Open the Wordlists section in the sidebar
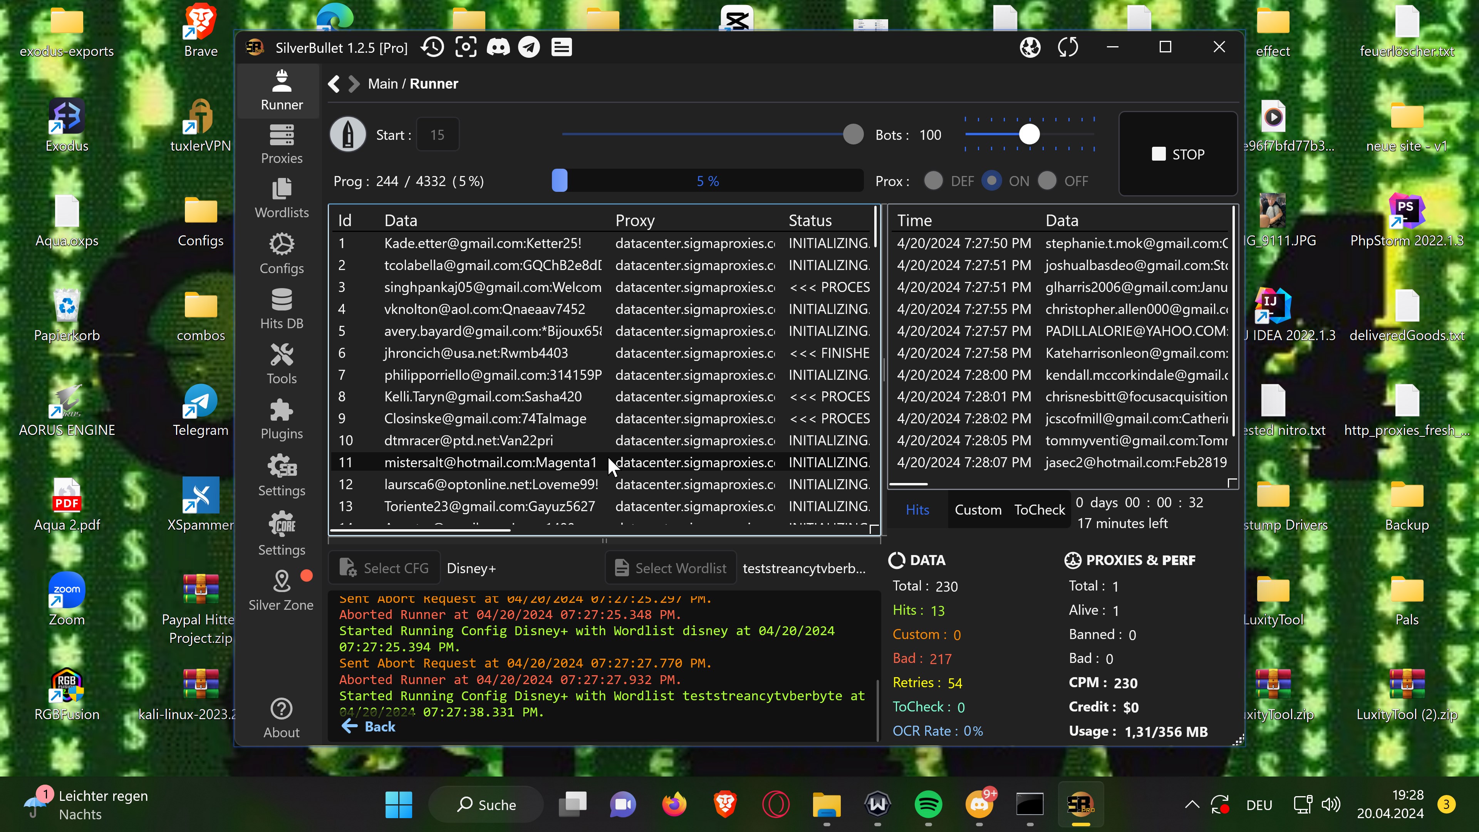 point(281,198)
